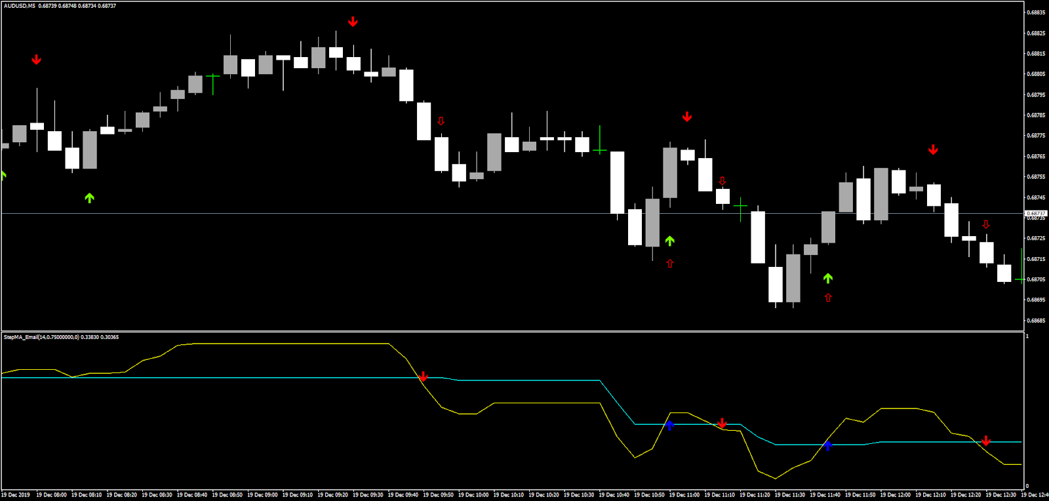This screenshot has width=1049, height=501.
Task: Select the red sell arrow above the 11:05 candle
Action: point(687,117)
